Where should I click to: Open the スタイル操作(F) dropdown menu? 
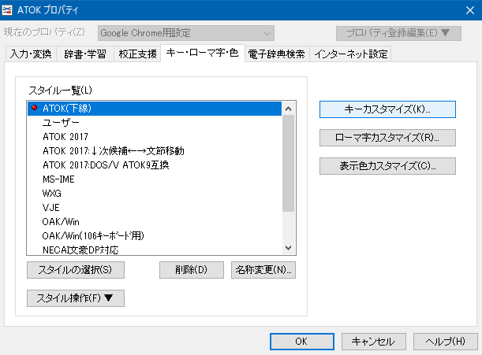tap(76, 298)
